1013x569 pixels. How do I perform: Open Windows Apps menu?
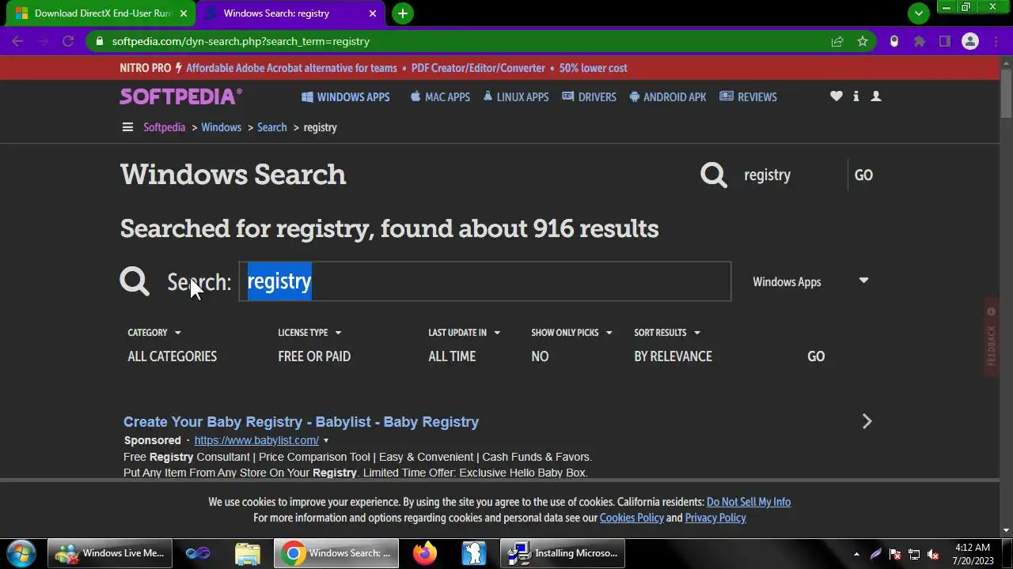[346, 97]
